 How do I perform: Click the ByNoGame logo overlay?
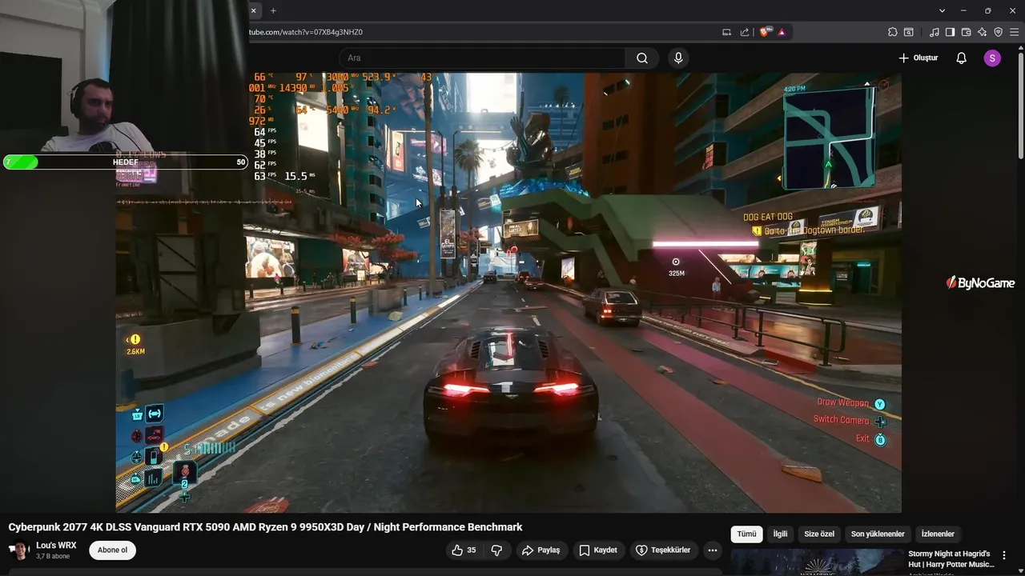980,282
